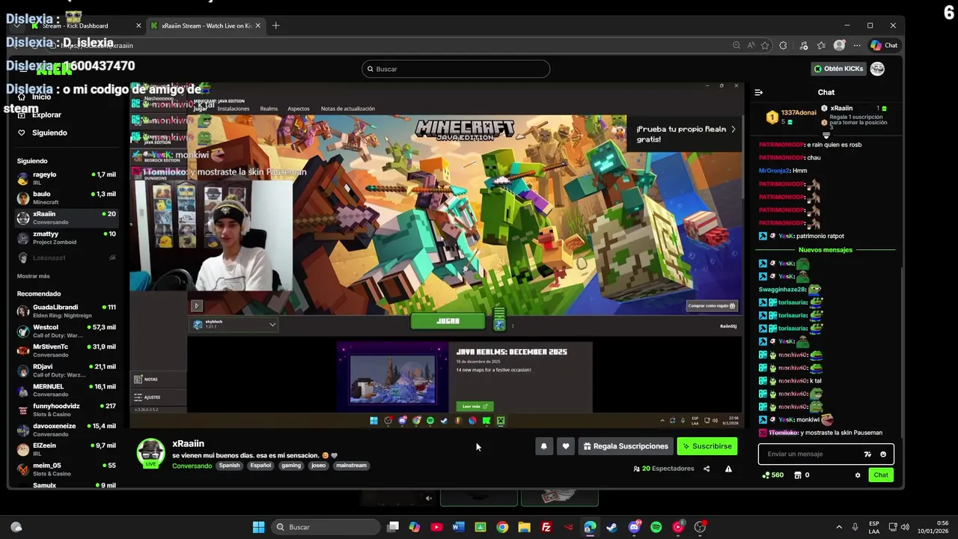The image size is (958, 539).
Task: Open zmattyy channel in Siguiendo list
Action: (x=67, y=237)
